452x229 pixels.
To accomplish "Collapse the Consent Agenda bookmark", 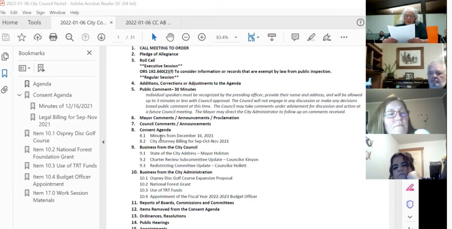I will [20, 95].
